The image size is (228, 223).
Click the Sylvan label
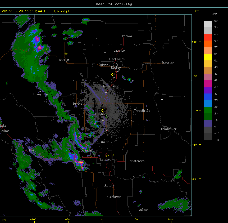coord(103,65)
